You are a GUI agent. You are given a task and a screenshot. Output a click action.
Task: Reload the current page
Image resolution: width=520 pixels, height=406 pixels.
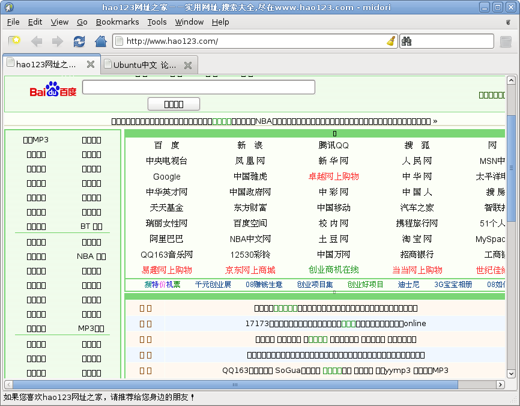pyautogui.click(x=79, y=41)
